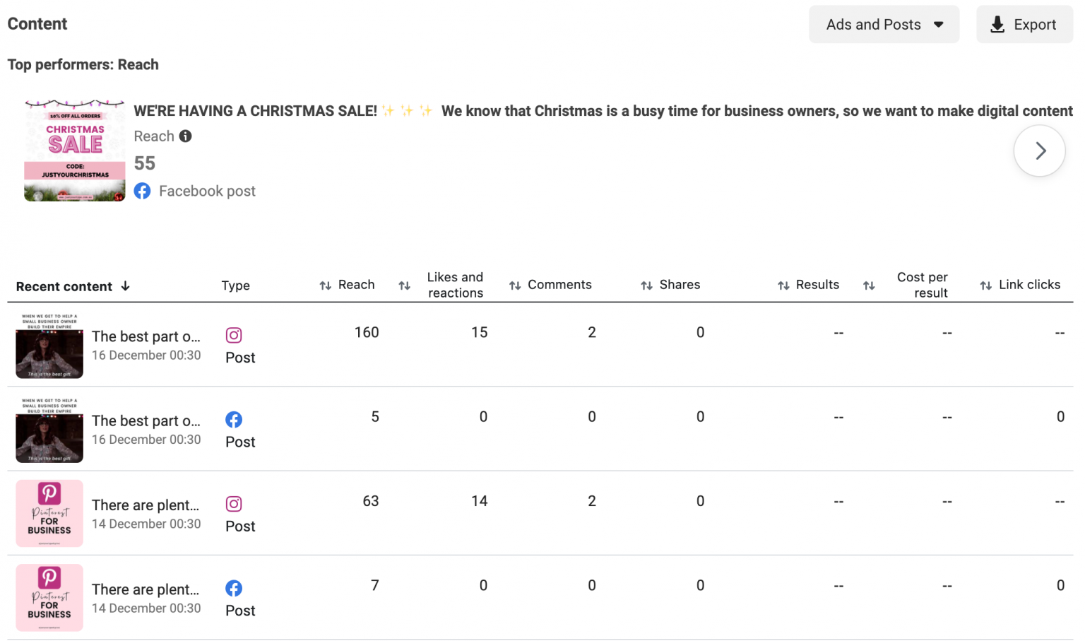This screenshot has height=641, width=1085.
Task: Toggle the Recent content sort direction arrow
Action: click(x=125, y=286)
